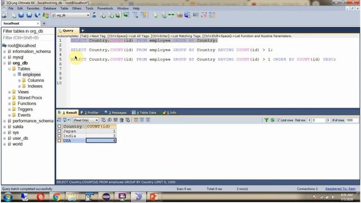
Task: Click the COUNT(id) column header
Action: pos(101,126)
